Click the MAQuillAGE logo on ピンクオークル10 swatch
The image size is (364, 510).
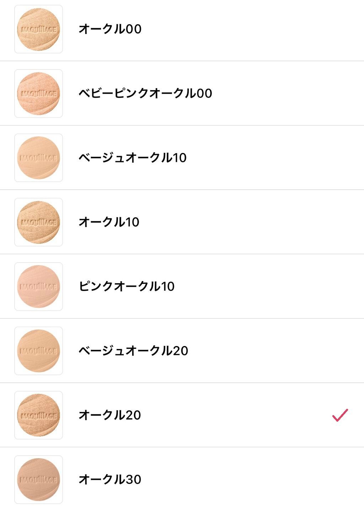tap(38, 287)
